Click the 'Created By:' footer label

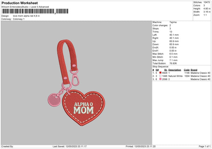pos(7,147)
